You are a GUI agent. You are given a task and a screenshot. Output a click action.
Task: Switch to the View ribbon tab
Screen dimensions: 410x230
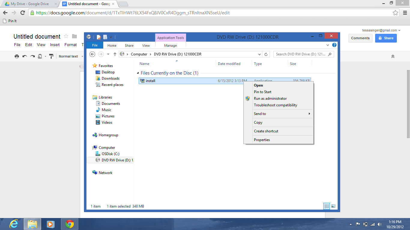pos(146,45)
